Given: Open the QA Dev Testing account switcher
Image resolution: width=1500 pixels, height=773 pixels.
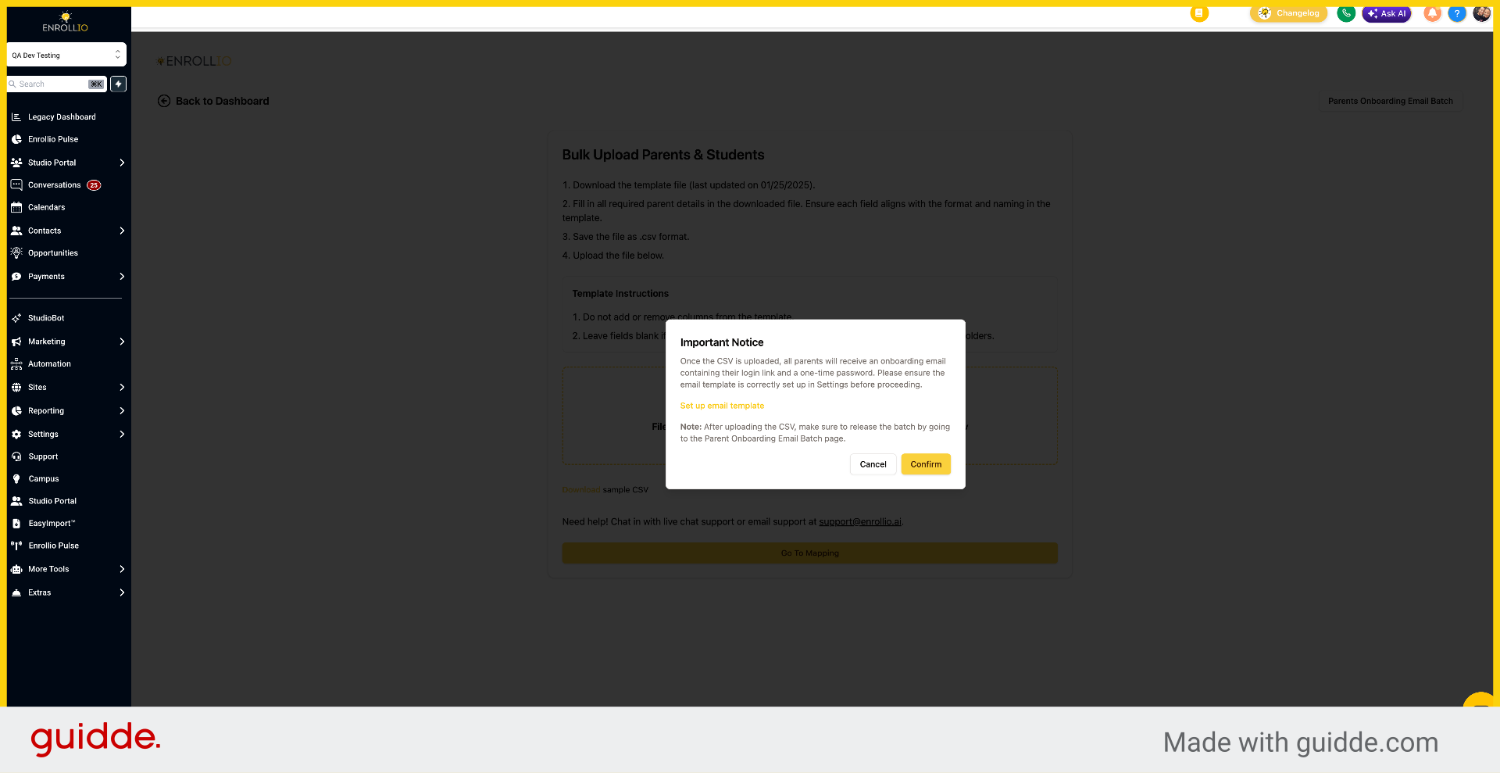Looking at the screenshot, I should tap(66, 55).
